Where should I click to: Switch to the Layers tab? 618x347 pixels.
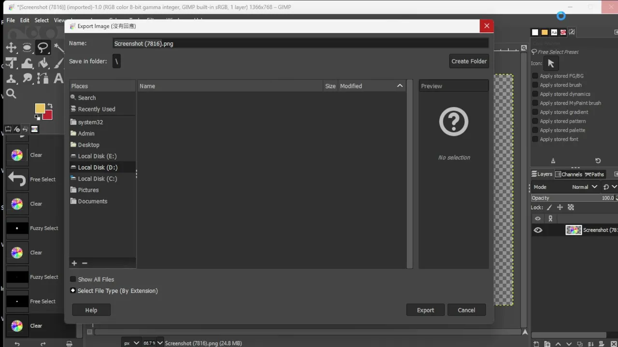(542, 174)
